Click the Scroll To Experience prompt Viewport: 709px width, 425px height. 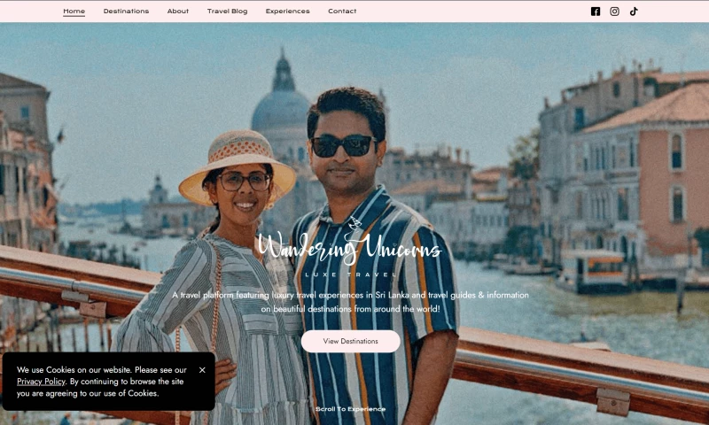point(350,409)
